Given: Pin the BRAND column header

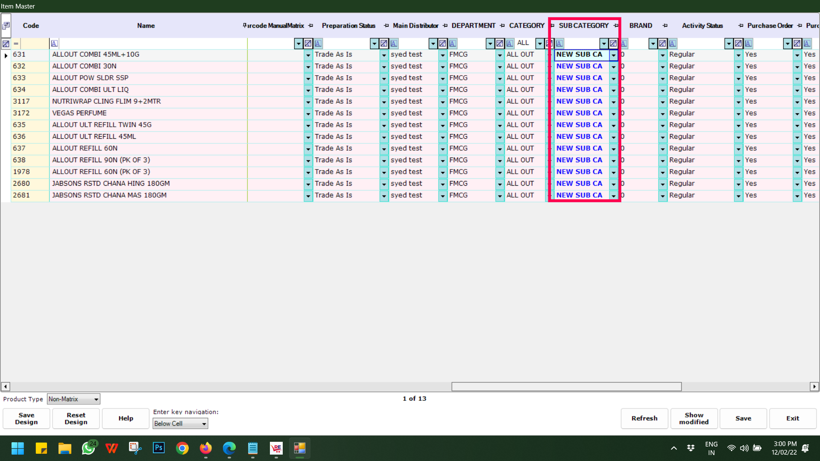Looking at the screenshot, I should (665, 26).
